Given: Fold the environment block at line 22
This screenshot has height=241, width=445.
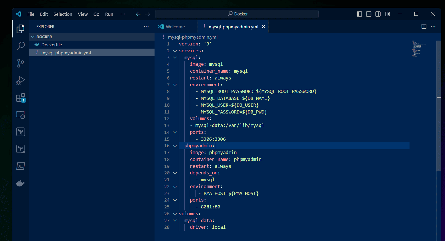Looking at the screenshot, I should (x=175, y=187).
